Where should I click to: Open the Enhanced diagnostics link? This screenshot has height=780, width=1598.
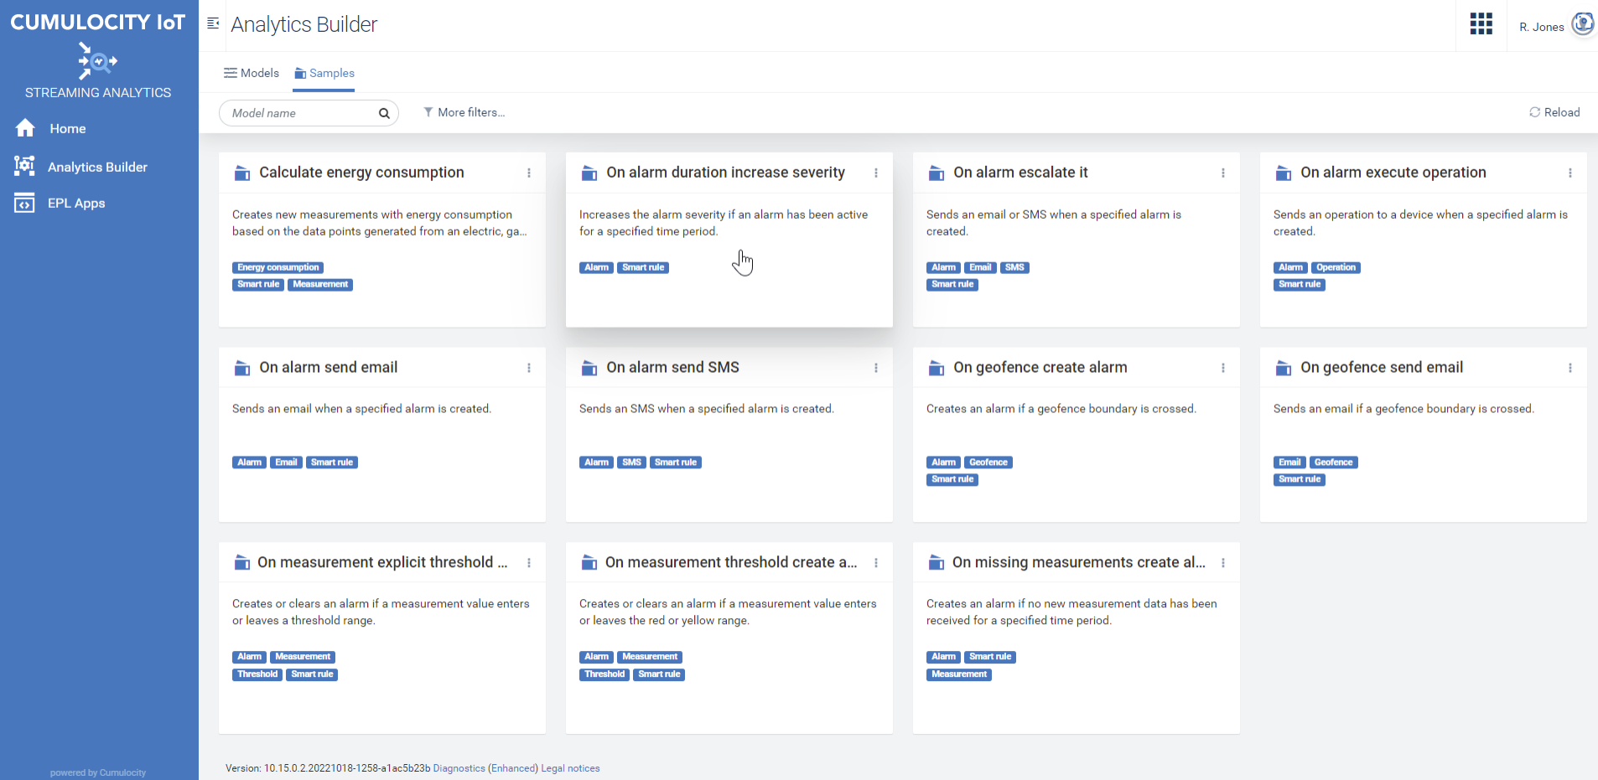[x=513, y=768]
